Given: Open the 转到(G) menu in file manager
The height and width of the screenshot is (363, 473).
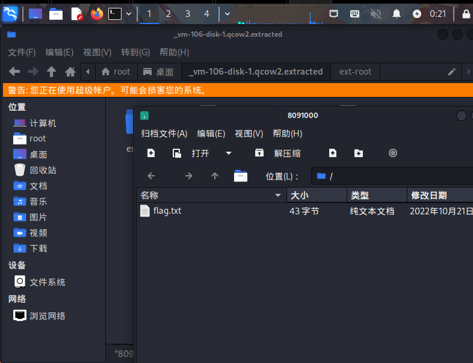Looking at the screenshot, I should click(x=135, y=52).
